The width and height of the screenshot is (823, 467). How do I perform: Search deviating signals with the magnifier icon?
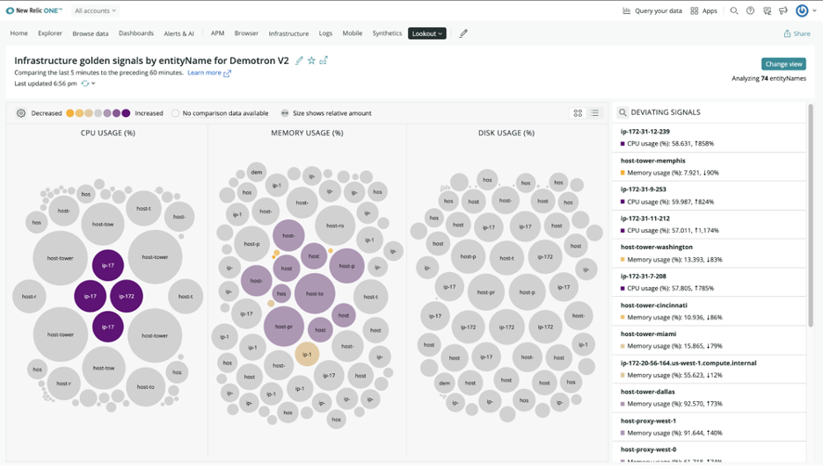pos(623,112)
